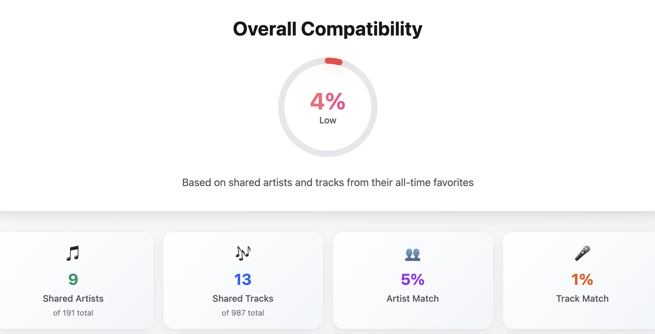Click the 'Based on shared artists' description text
The width and height of the screenshot is (655, 334).
pyautogui.click(x=327, y=183)
